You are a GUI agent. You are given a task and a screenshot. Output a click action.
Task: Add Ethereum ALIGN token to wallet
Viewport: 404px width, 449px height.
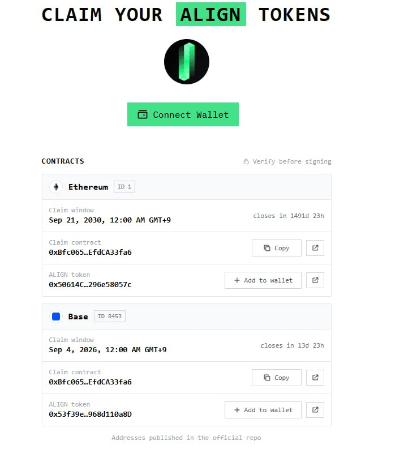(263, 280)
